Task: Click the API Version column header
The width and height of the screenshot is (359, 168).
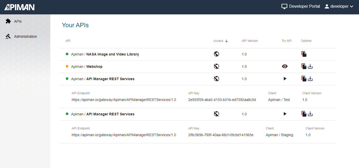Action: click(x=250, y=41)
